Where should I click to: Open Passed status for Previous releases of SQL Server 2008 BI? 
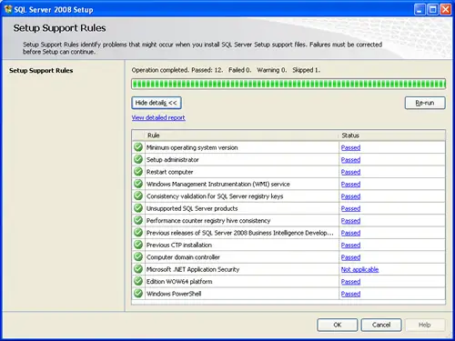[350, 233]
